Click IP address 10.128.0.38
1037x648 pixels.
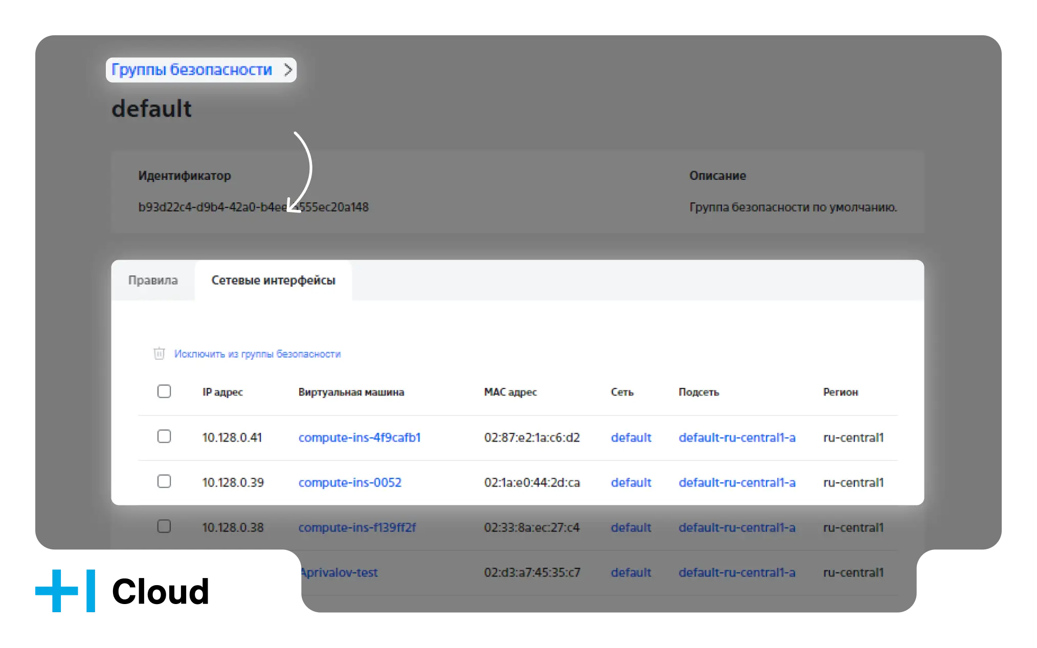pos(233,527)
